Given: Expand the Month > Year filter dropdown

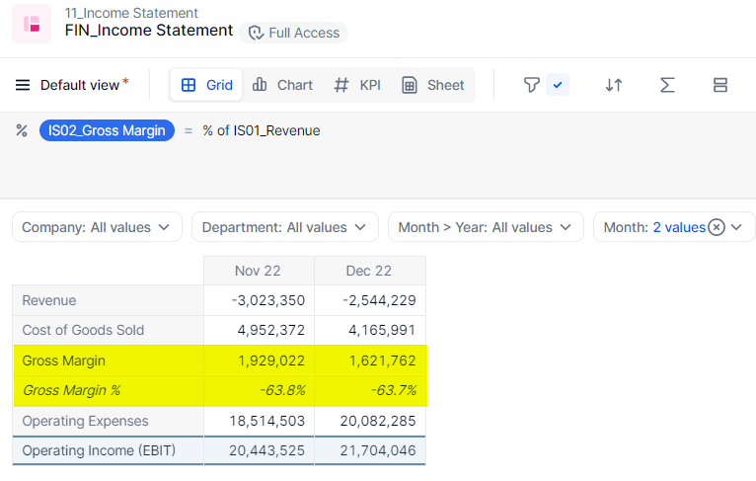Looking at the screenshot, I should click(x=484, y=227).
